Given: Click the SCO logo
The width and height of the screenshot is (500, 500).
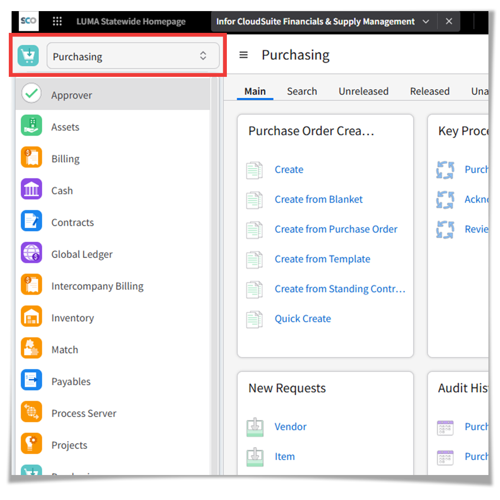Looking at the screenshot, I should 29,21.
